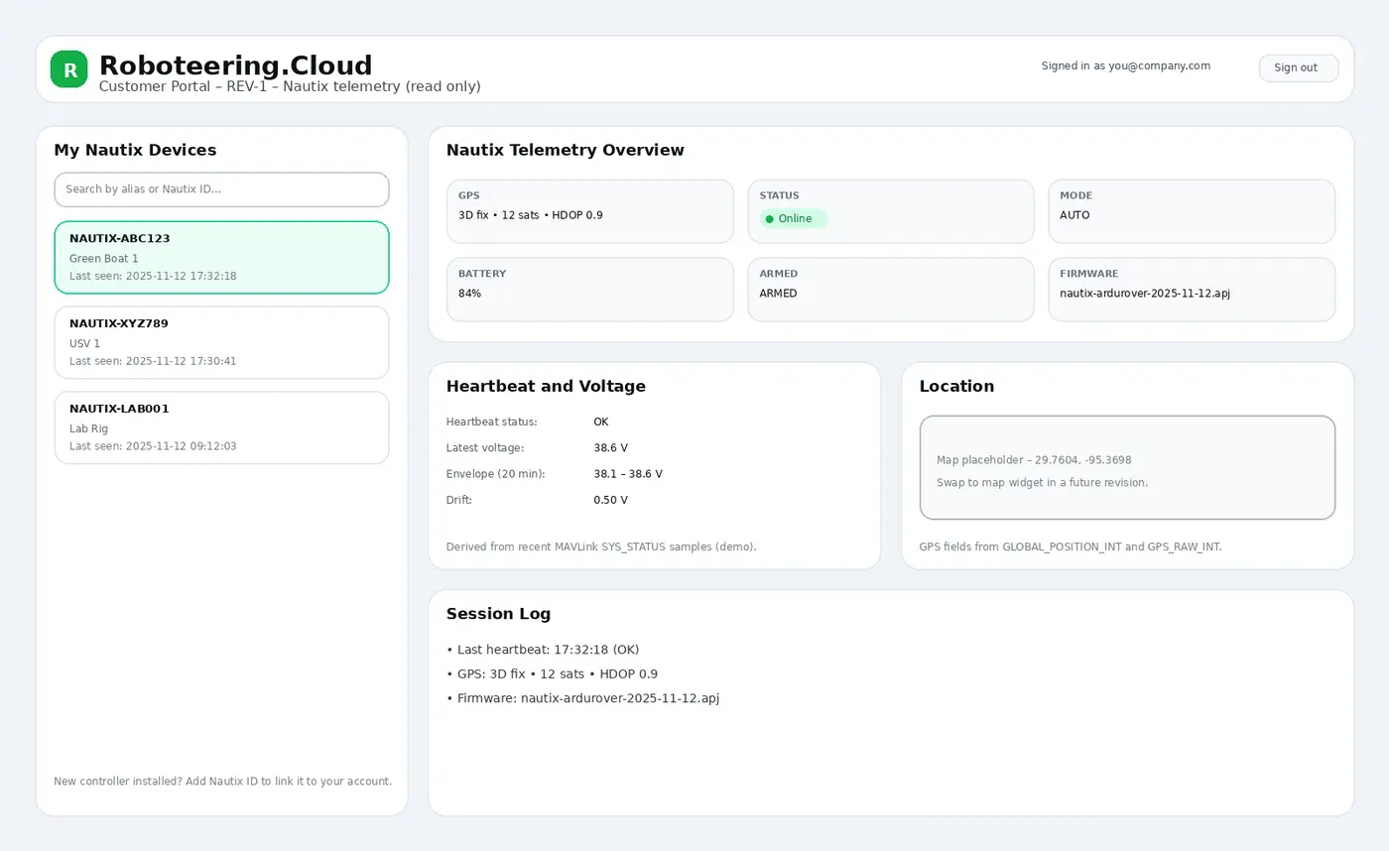Click the Sign out button

1299,67
